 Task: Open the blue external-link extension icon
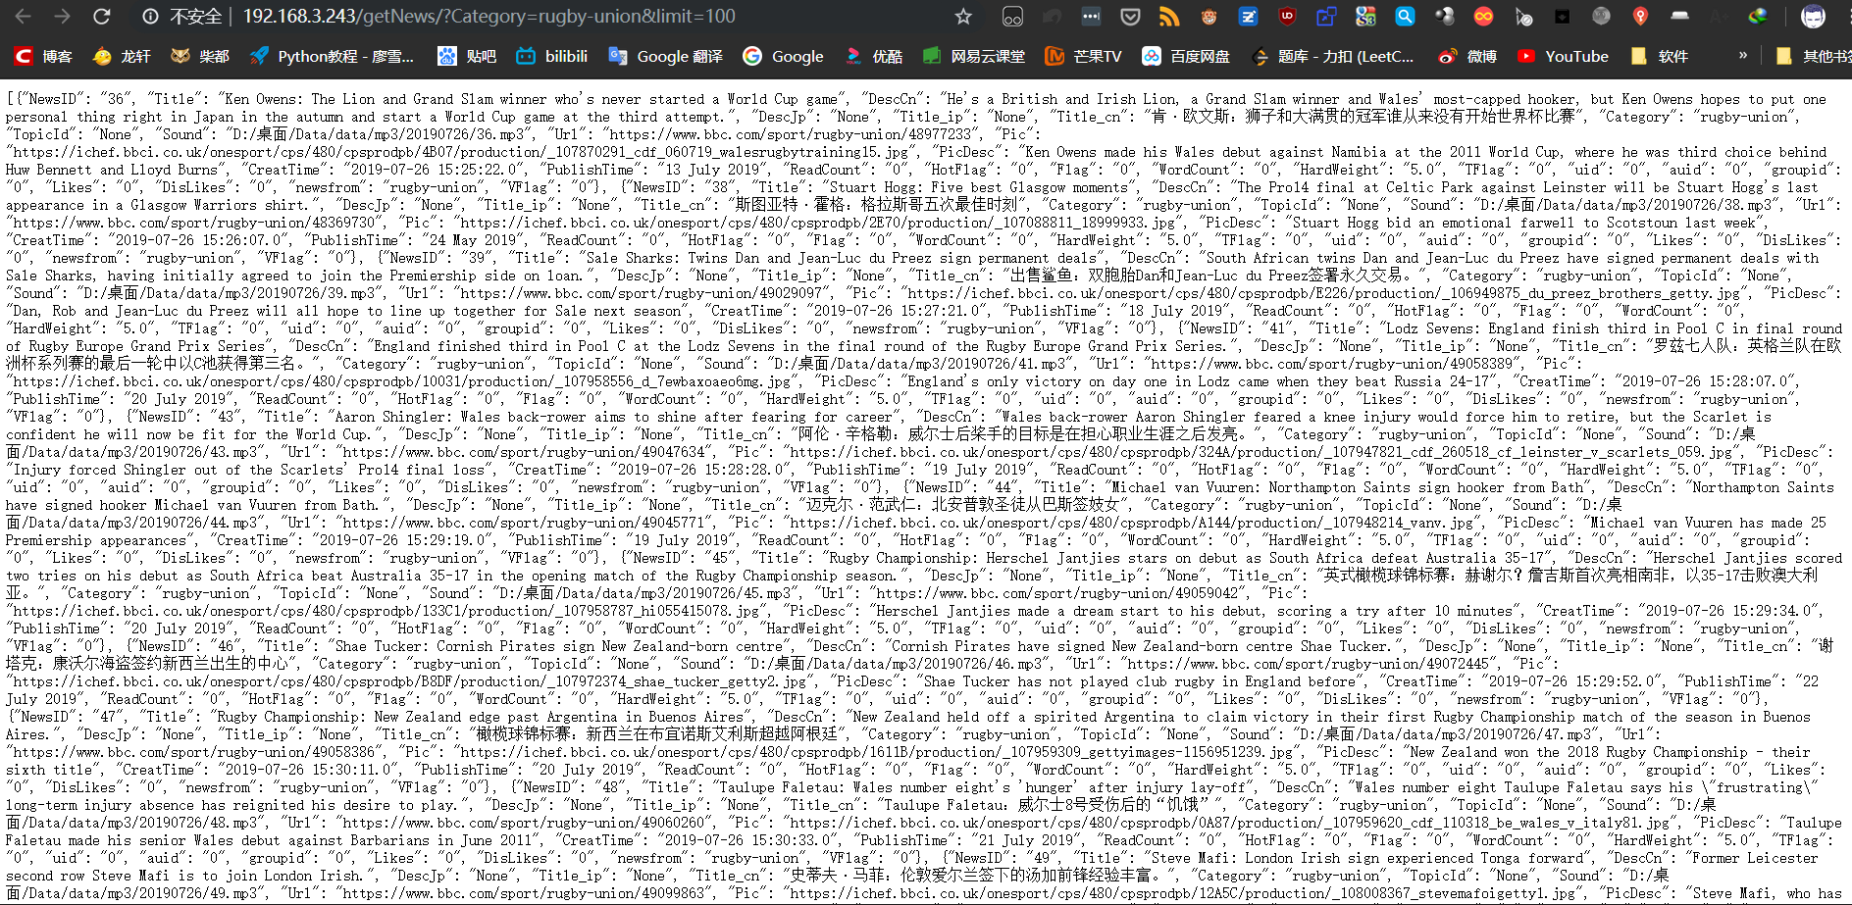coord(1326,17)
